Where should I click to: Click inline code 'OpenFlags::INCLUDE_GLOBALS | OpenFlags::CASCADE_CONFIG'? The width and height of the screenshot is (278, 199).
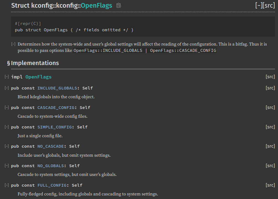(x=145, y=51)
